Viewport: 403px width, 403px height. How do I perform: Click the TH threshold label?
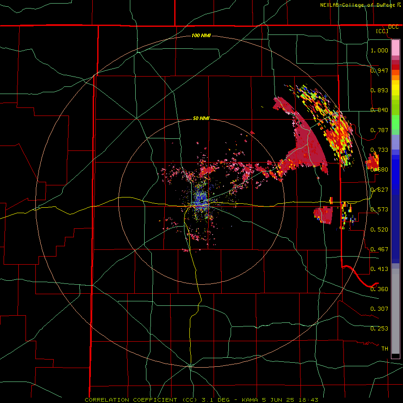tap(385, 348)
